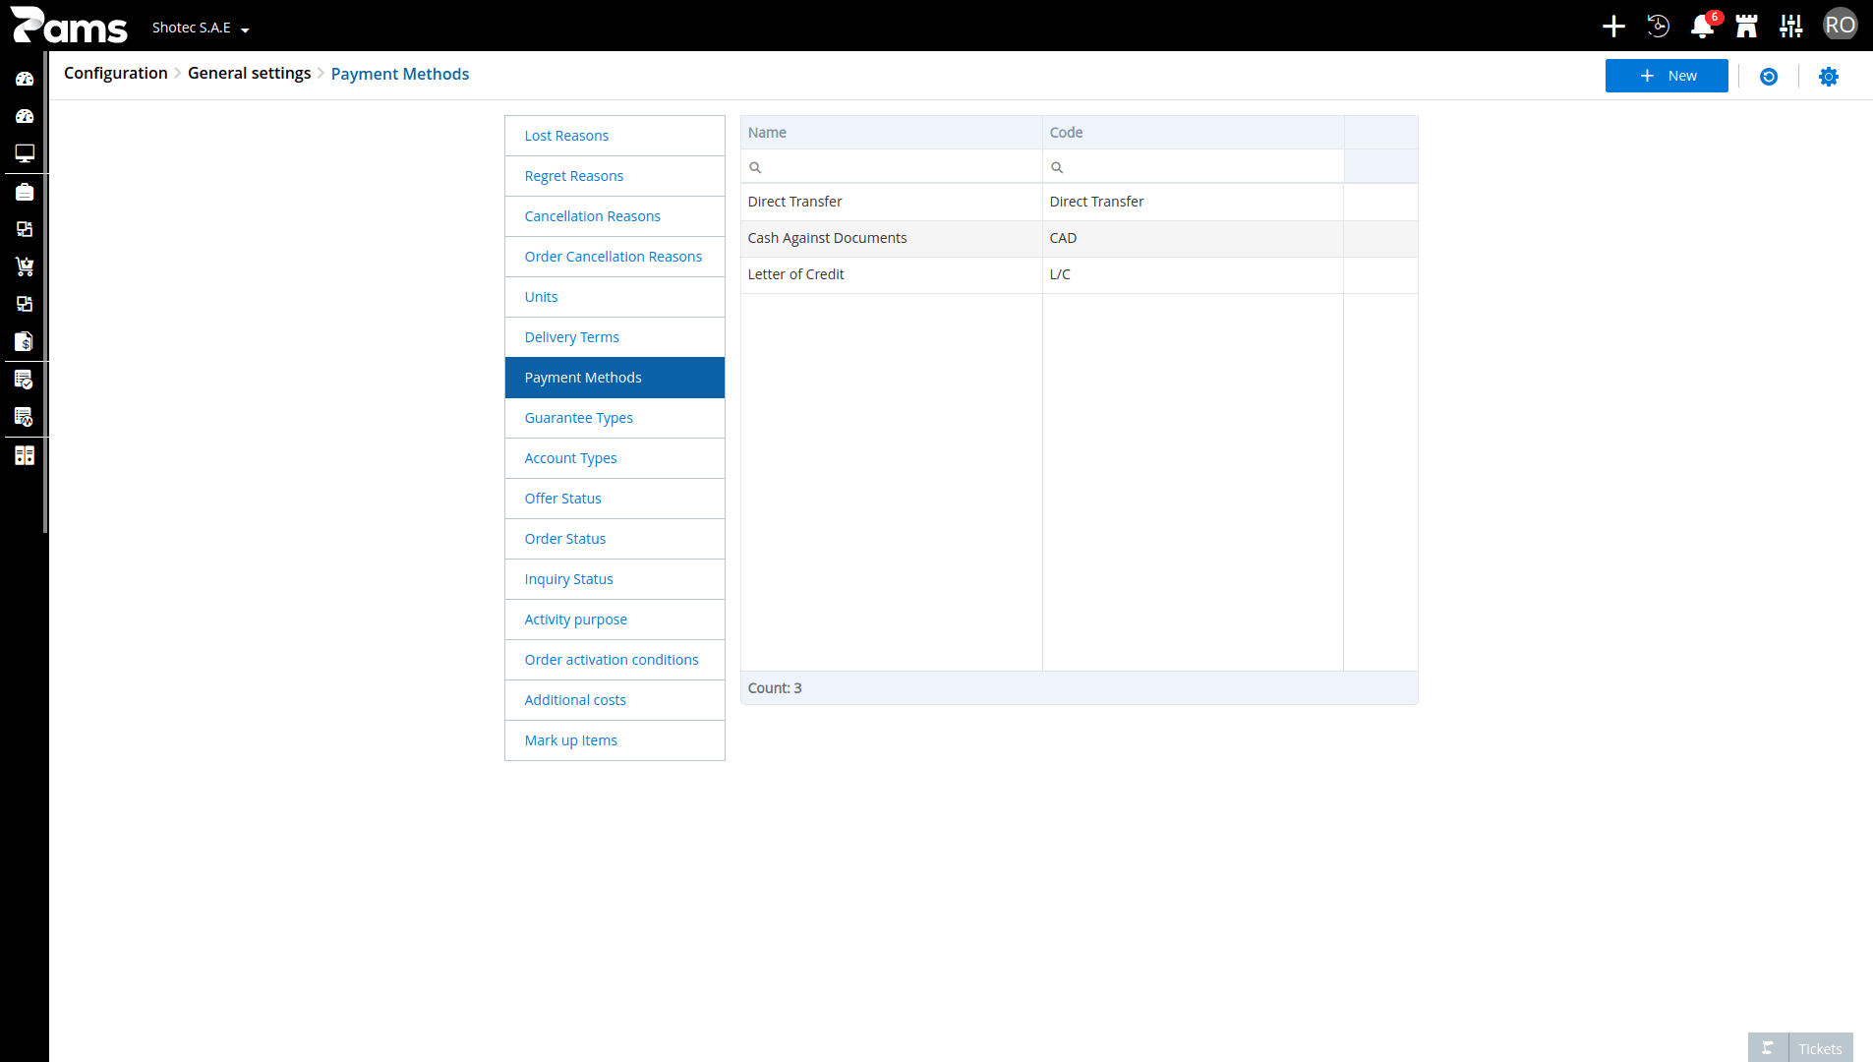This screenshot has width=1873, height=1062.
Task: Click the history clock icon in top bar
Action: coord(1658,26)
